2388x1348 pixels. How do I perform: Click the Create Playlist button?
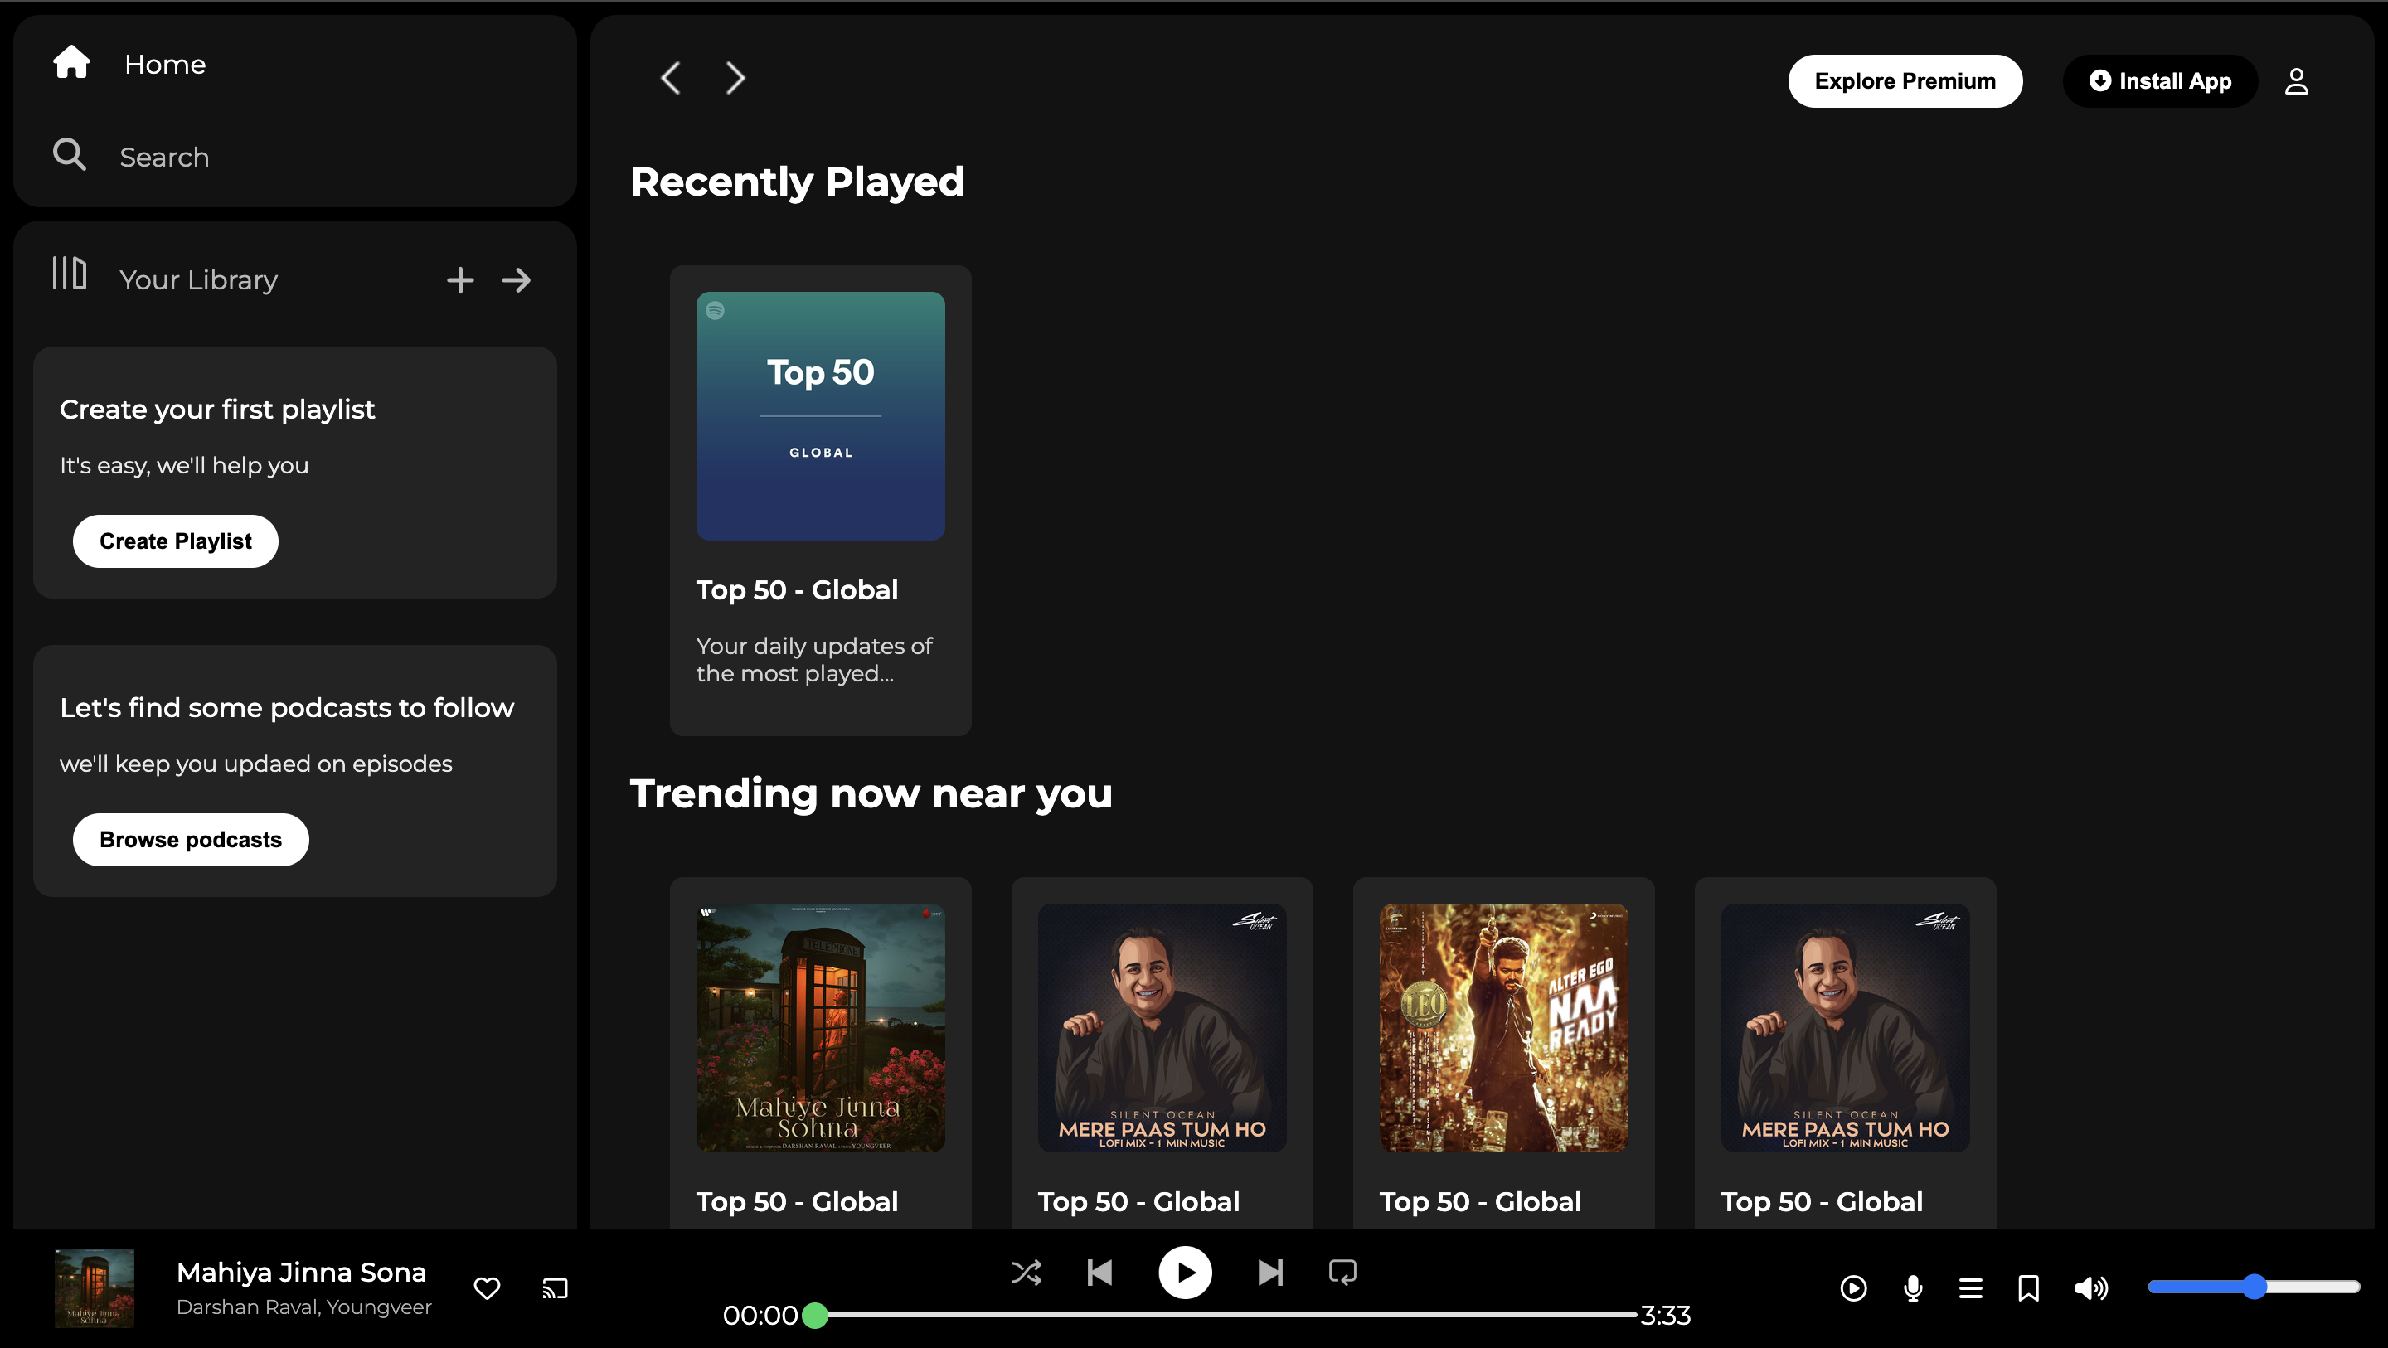click(175, 541)
